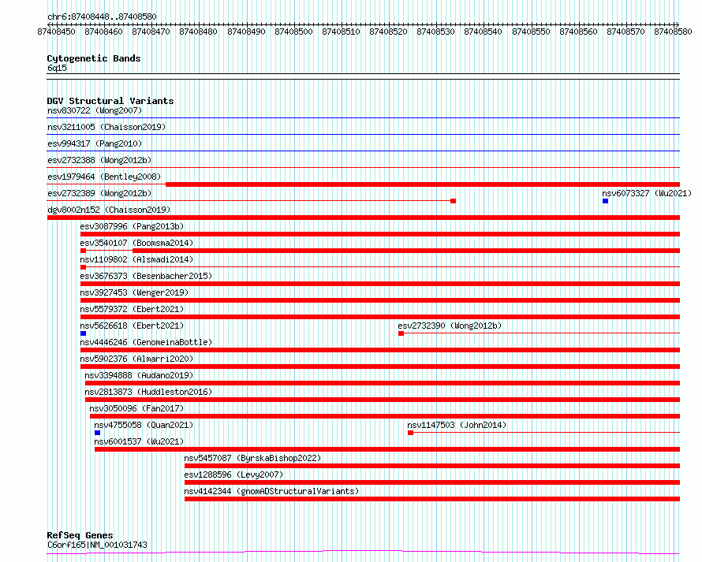Click the RefSeq Genes track heading

pos(80,535)
